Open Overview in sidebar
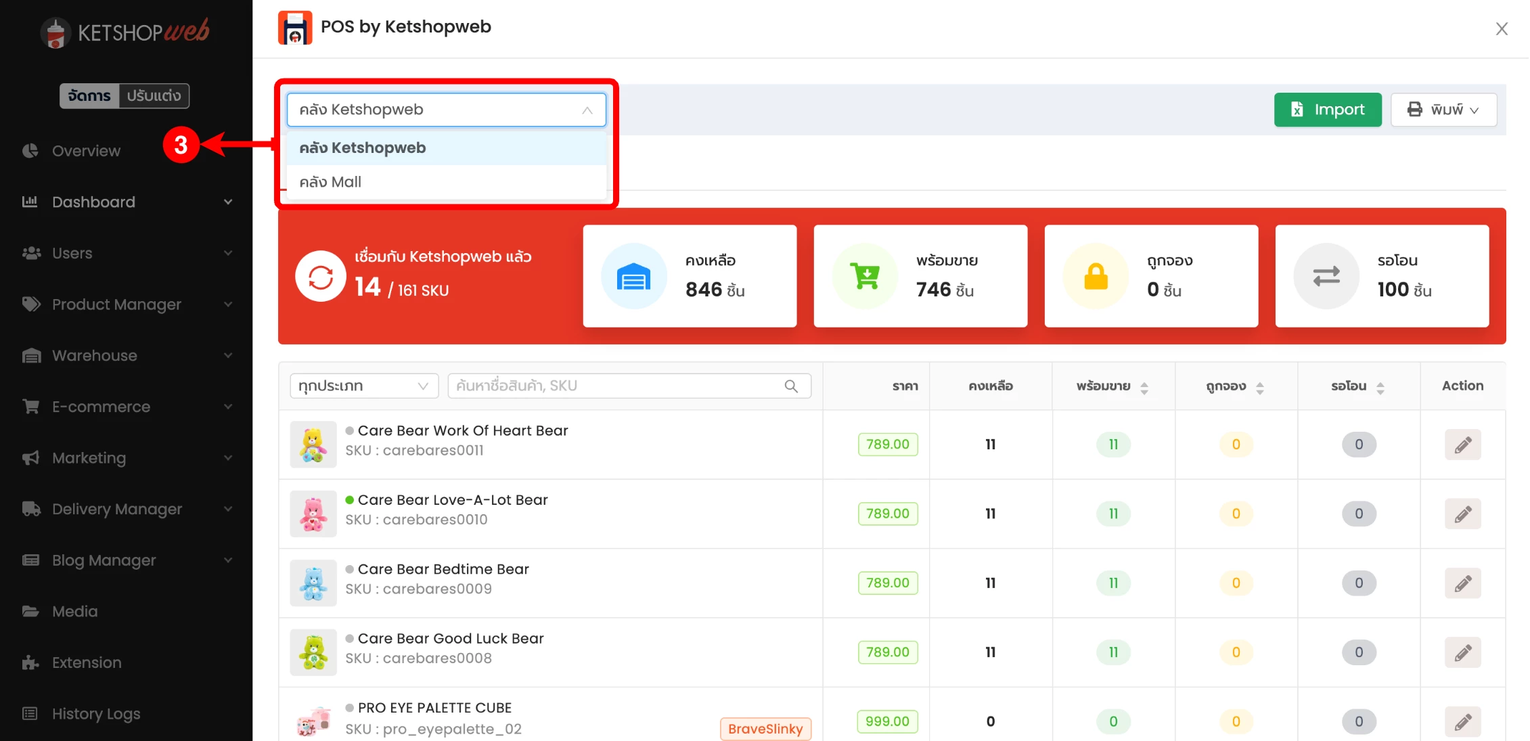The image size is (1530, 741). click(86, 151)
